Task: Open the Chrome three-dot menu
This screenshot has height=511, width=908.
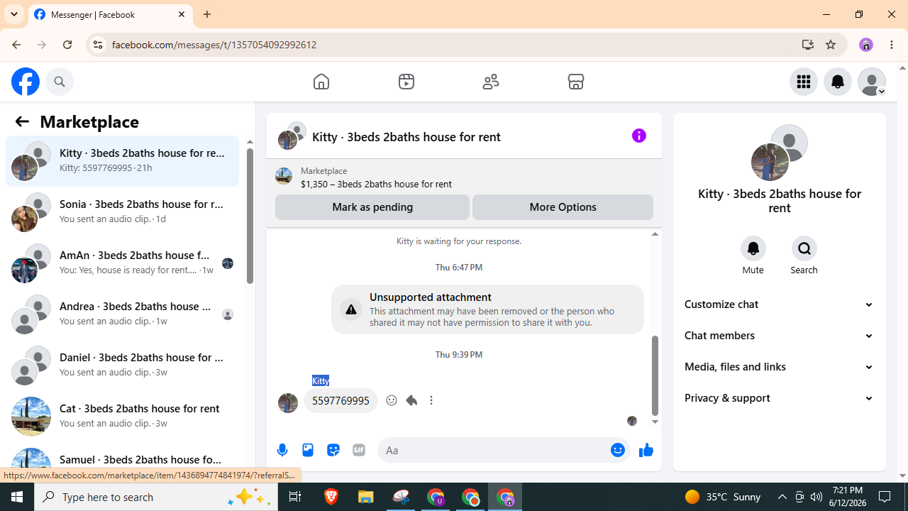Action: [892, 45]
